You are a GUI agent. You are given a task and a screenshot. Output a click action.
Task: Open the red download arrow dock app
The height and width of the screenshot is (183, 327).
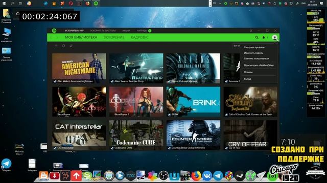(55, 176)
